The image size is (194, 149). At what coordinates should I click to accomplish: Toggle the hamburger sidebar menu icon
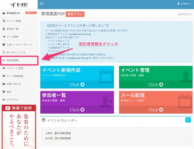[42, 3]
